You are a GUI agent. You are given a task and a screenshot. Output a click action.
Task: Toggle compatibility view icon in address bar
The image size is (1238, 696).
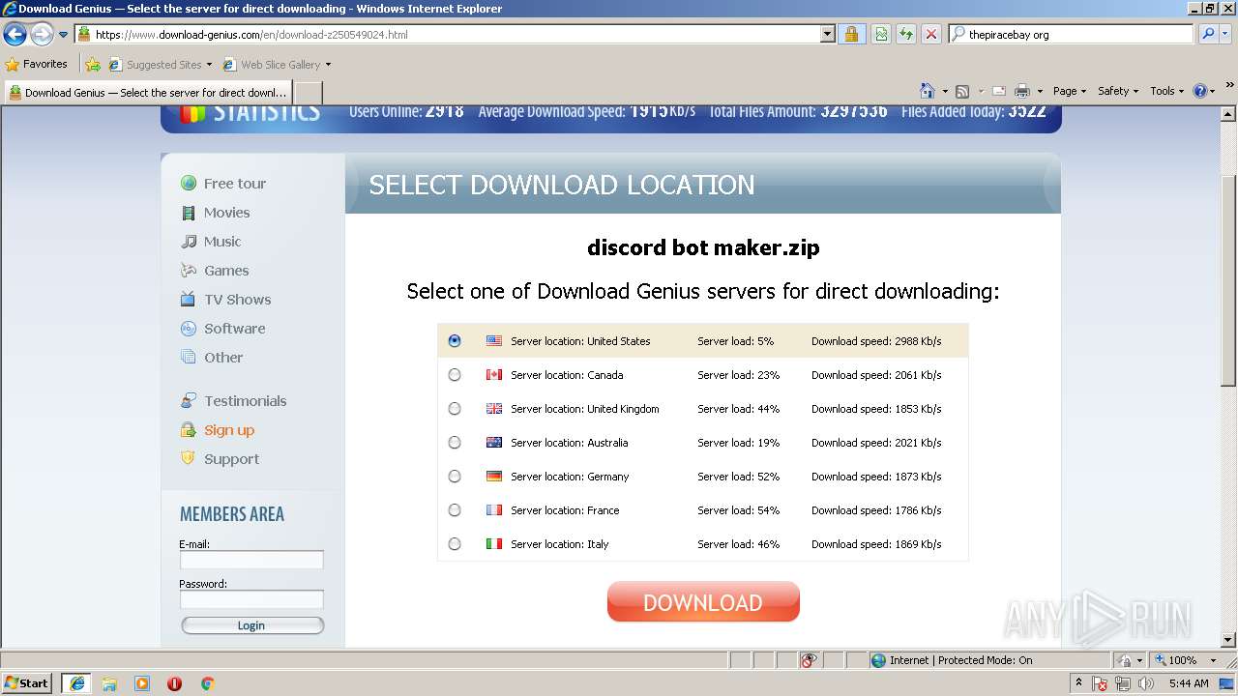(x=881, y=34)
